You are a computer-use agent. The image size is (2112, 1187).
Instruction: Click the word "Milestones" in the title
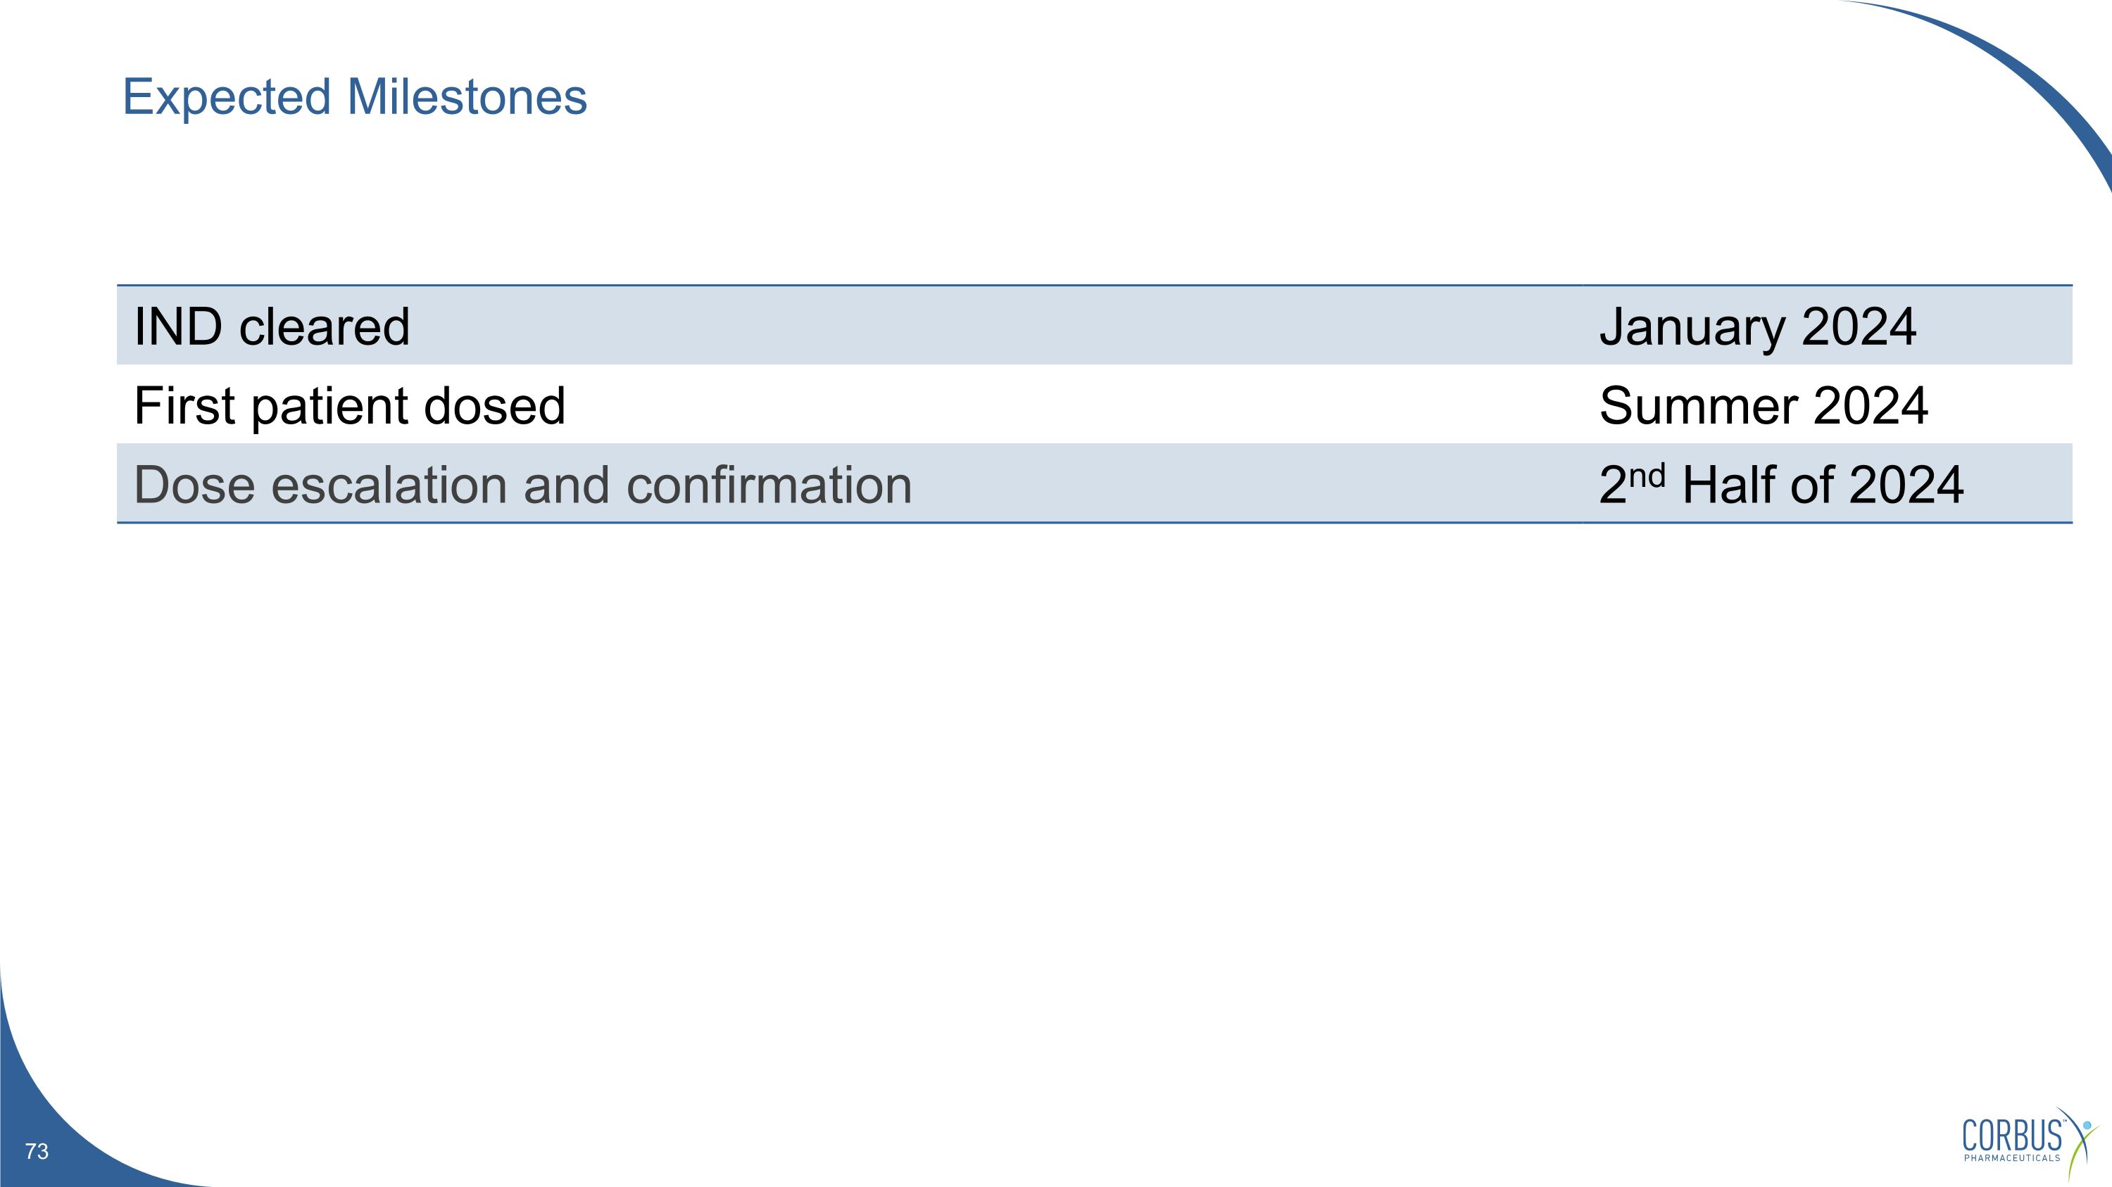click(x=467, y=96)
